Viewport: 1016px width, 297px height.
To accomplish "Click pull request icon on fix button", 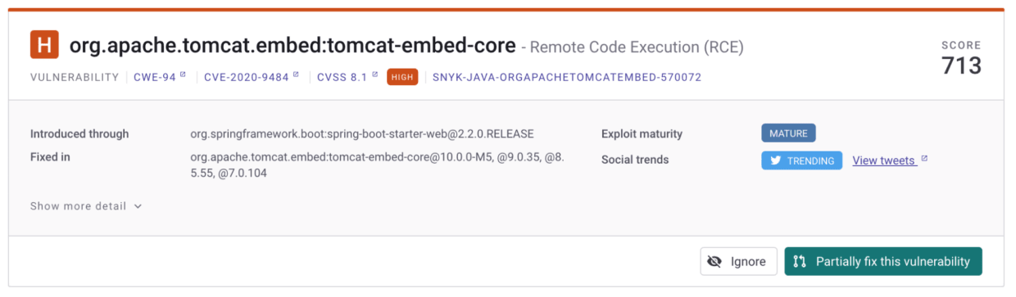I will click(x=801, y=262).
